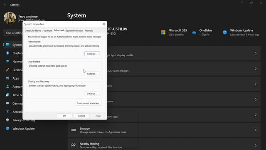Expand the rules row chevron

tap(256, 99)
